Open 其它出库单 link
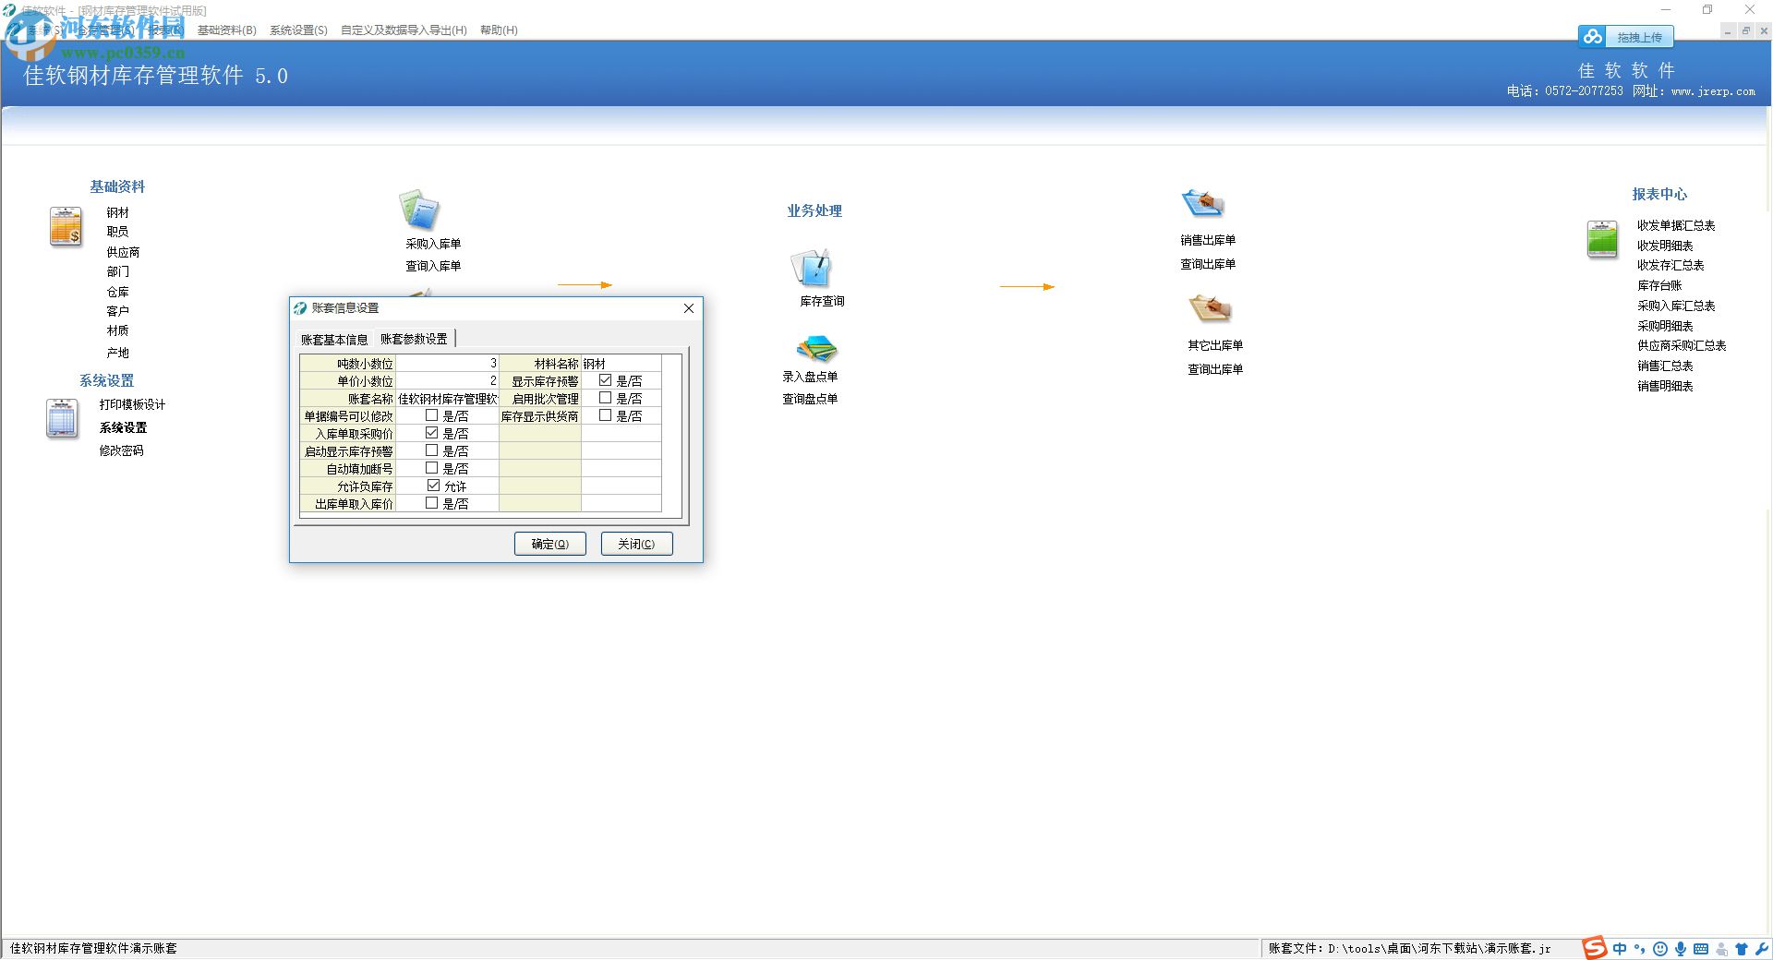Screen dimensions: 1773x960 coord(1215,345)
